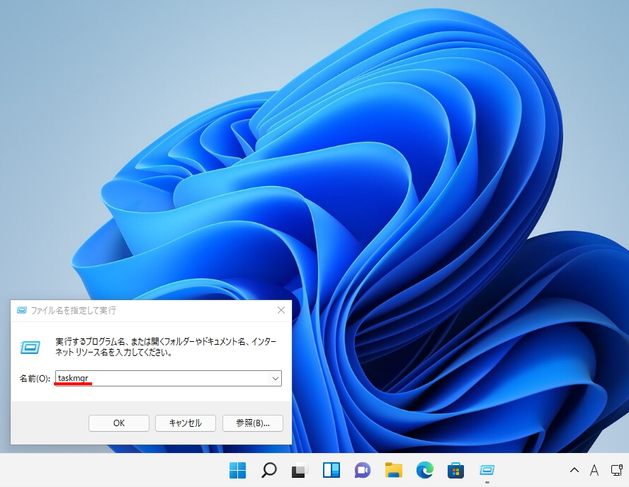This screenshot has width=629, height=487.
Task: Launch Teams Chat from taskbar
Action: (362, 470)
